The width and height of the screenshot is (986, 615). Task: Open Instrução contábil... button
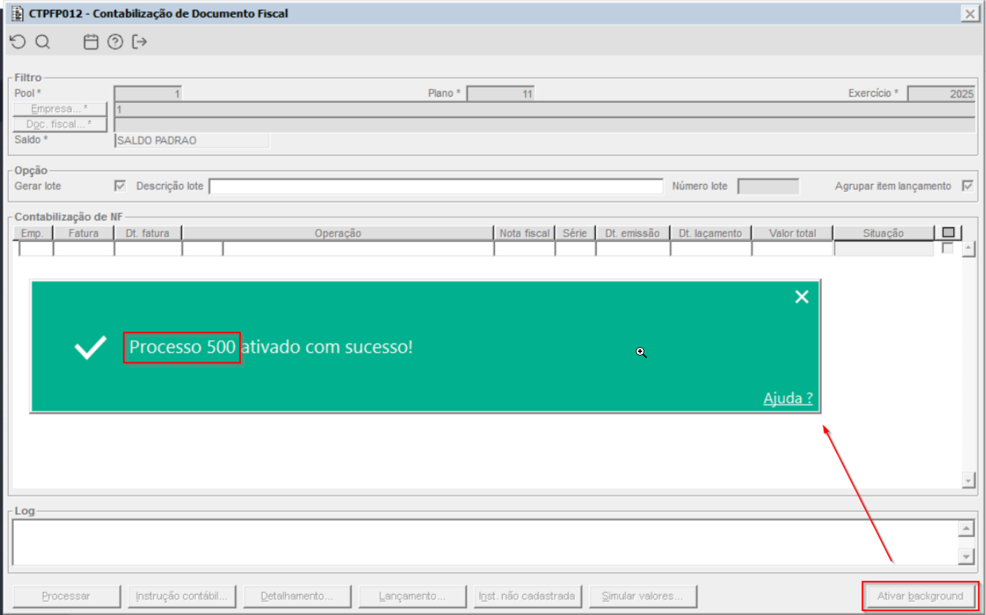tap(181, 596)
